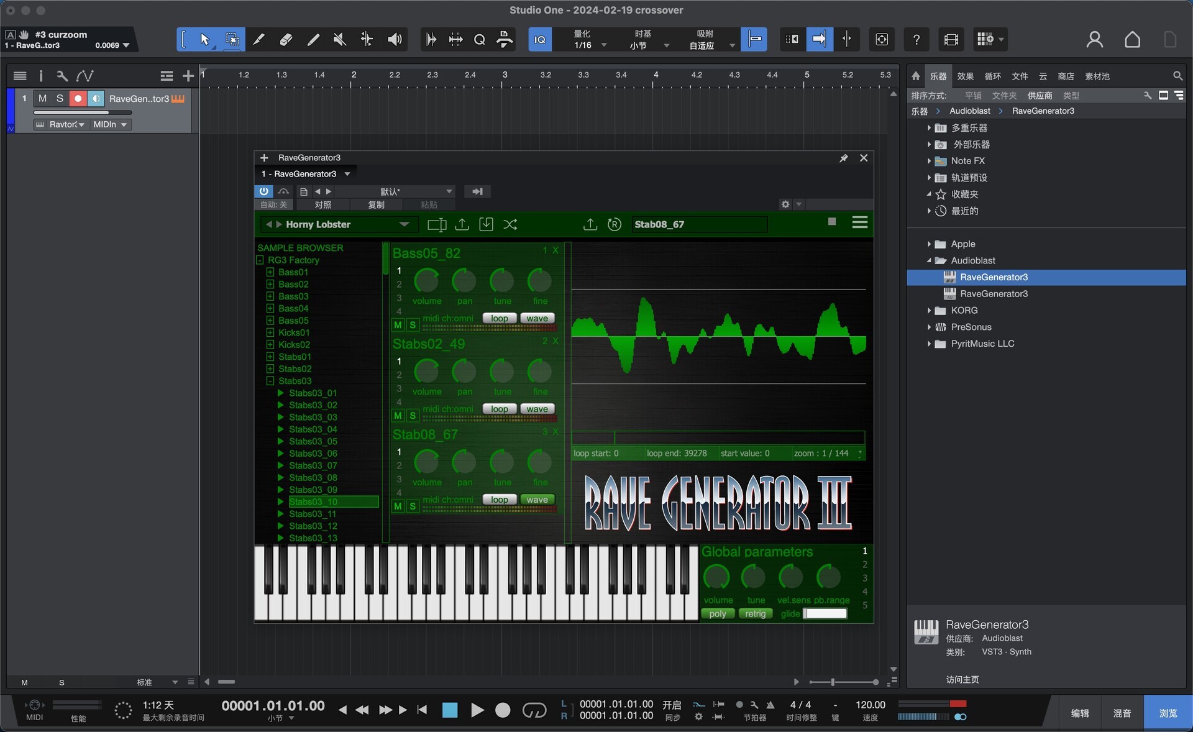This screenshot has width=1193, height=732.
Task: Add a new track with plus icon
Action: pyautogui.click(x=188, y=76)
